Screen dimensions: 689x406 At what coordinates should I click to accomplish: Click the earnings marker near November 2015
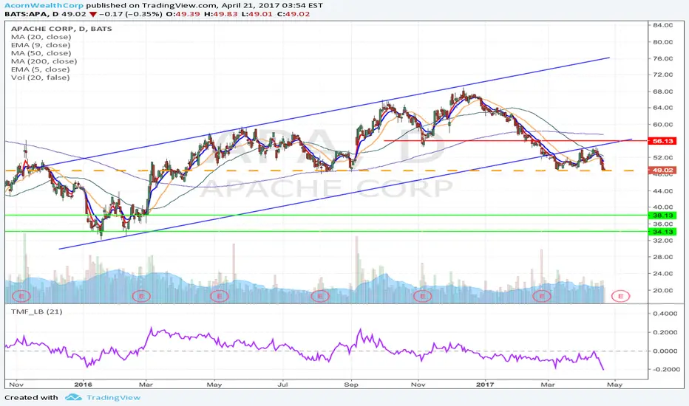pyautogui.click(x=21, y=296)
